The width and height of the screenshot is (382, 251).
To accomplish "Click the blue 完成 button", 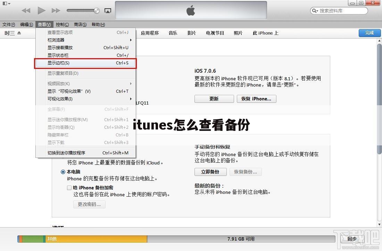I will 369,33.
